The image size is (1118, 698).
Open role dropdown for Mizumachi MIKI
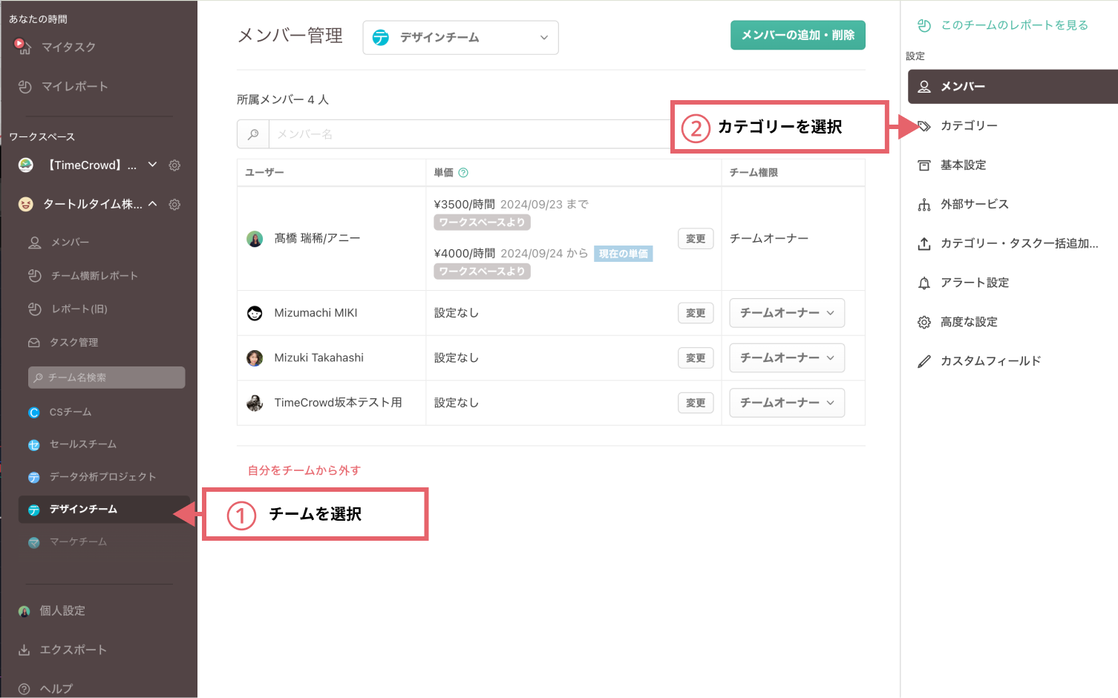[786, 313]
